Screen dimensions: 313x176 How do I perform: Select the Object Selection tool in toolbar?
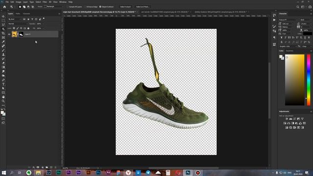[x=3, y=29]
